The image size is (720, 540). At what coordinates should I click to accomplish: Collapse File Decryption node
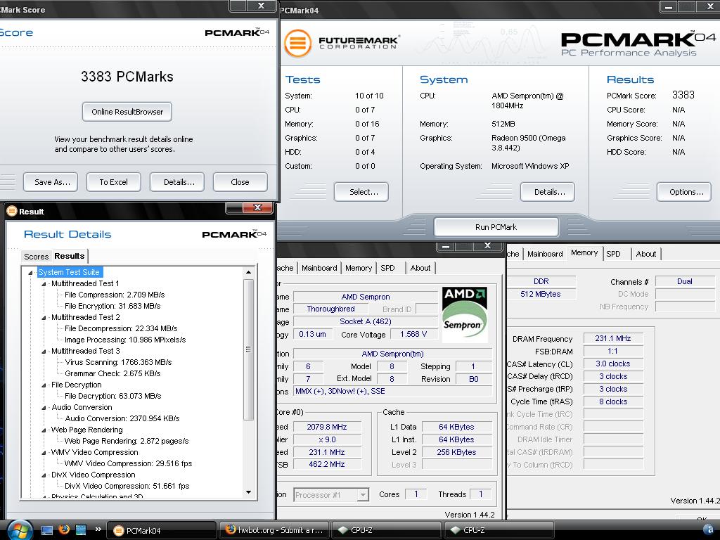point(44,385)
